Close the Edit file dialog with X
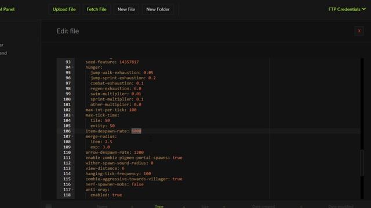 tap(359, 31)
